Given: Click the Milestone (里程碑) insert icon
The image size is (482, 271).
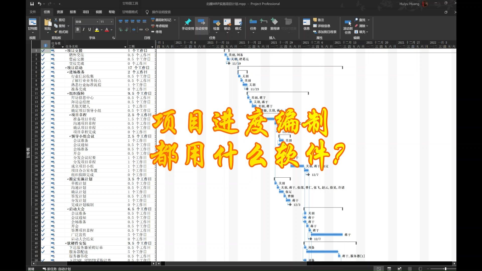Looking at the screenshot, I should click(275, 22).
